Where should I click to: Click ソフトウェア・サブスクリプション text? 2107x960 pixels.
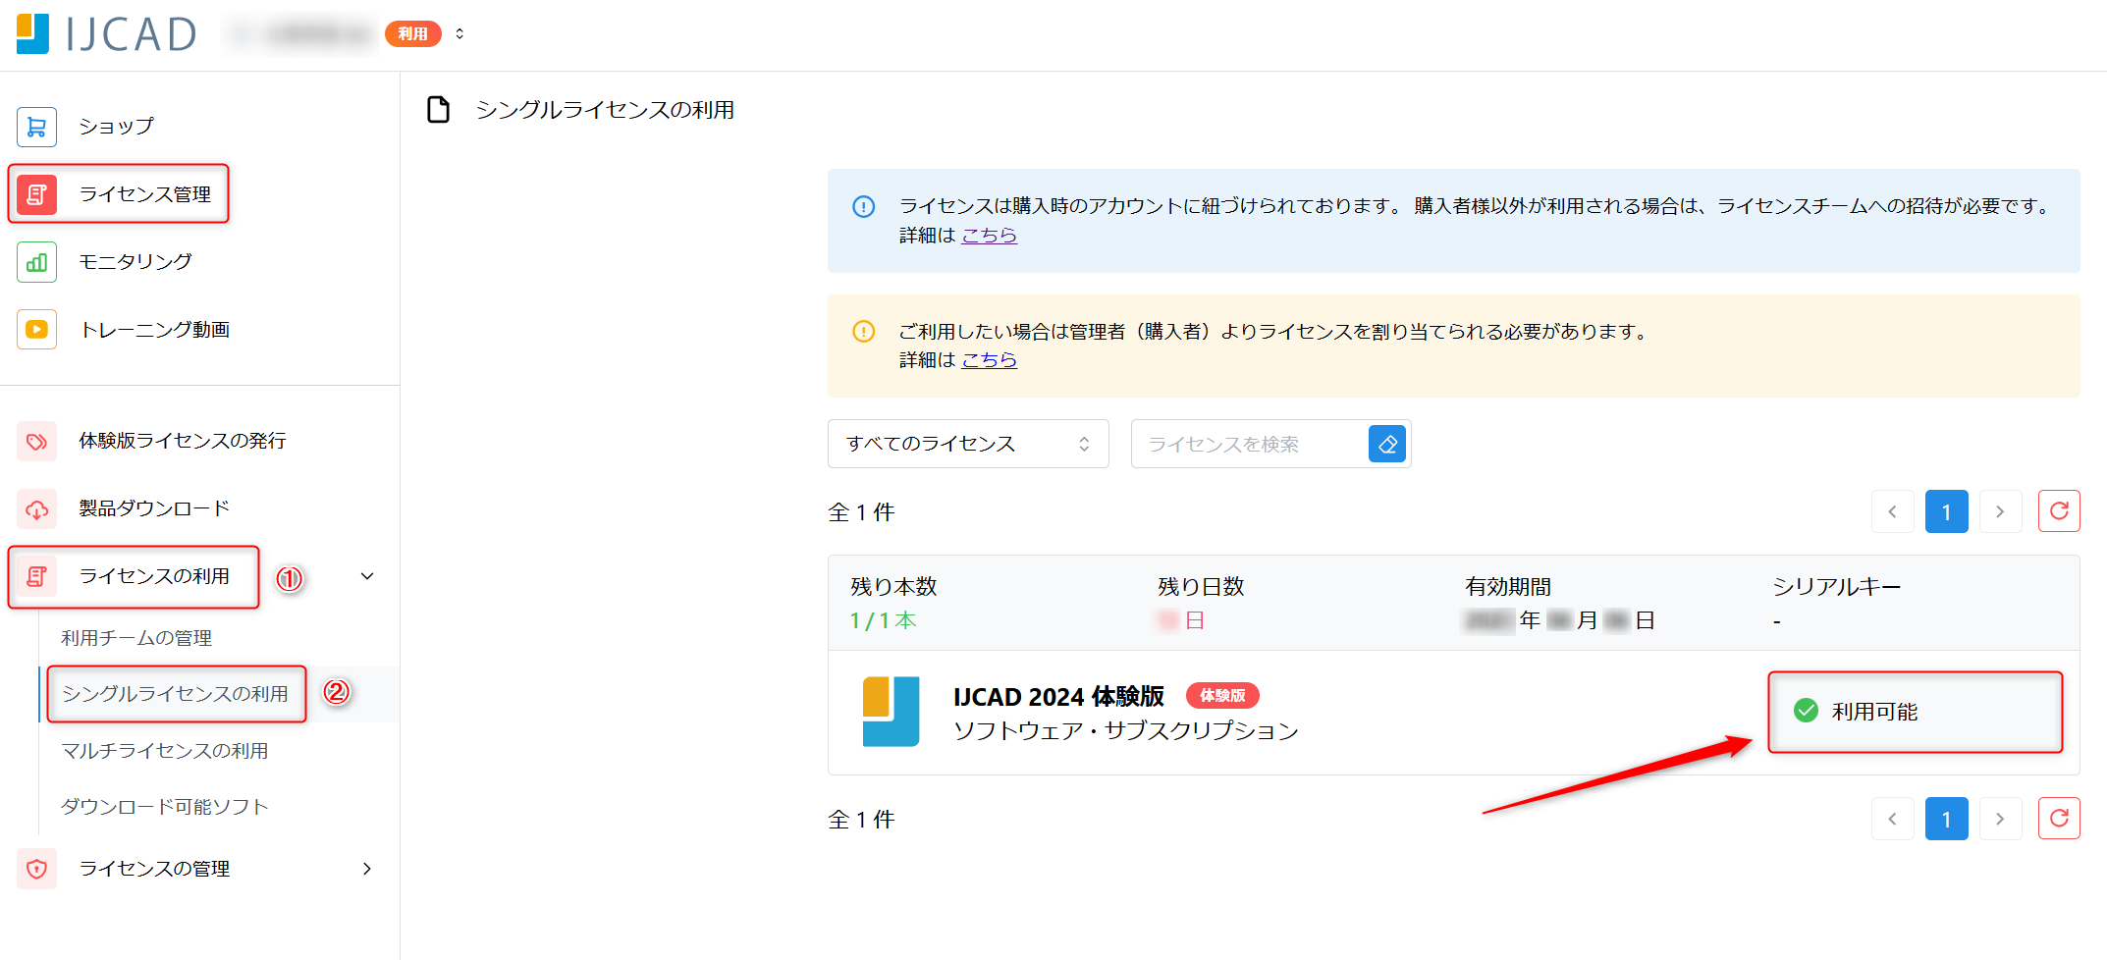pyautogui.click(x=1126, y=731)
